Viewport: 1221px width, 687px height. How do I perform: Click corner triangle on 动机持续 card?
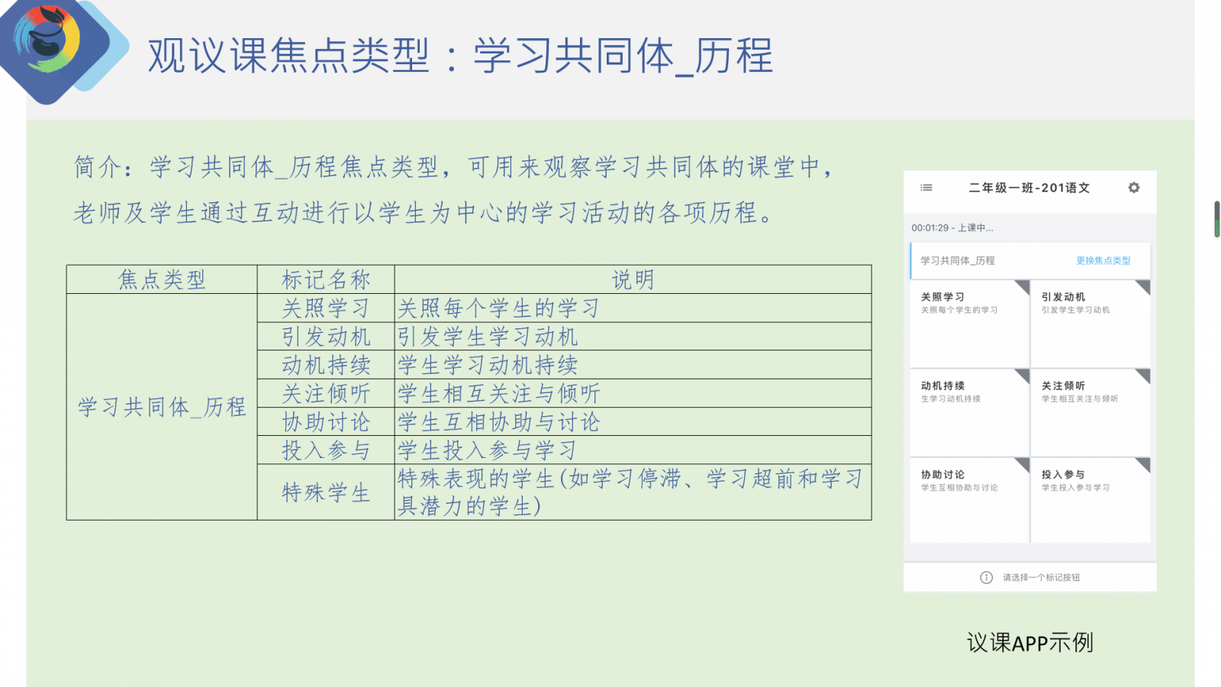pos(1023,375)
